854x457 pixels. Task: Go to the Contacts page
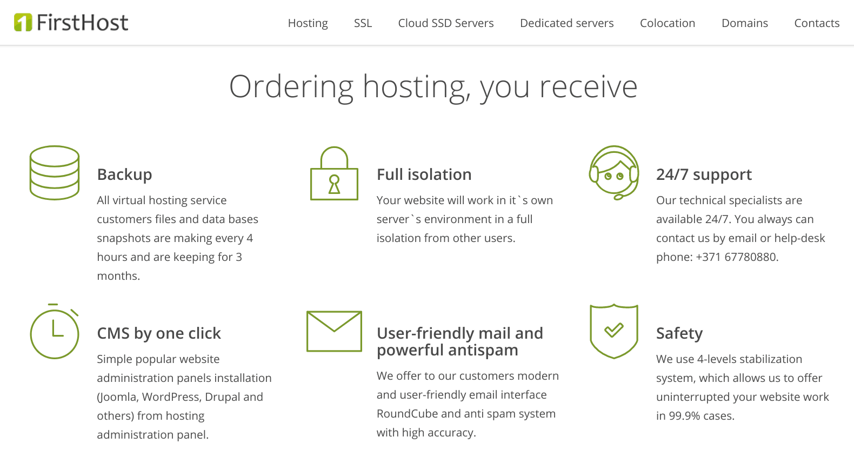pos(817,23)
